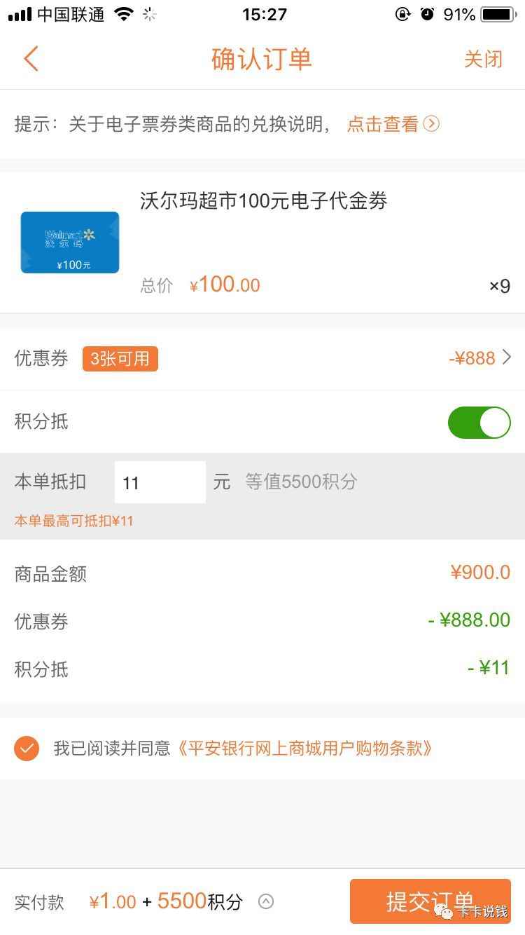
Task: Open the 点击查看 redemption instructions link
Action: pos(382,124)
